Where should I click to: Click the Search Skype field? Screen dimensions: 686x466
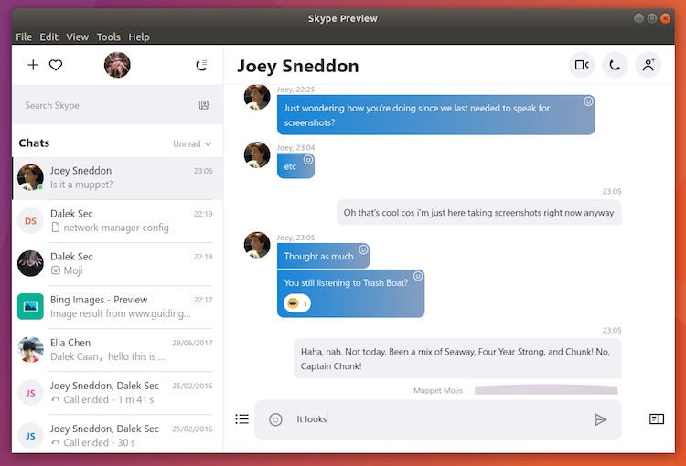(105, 105)
